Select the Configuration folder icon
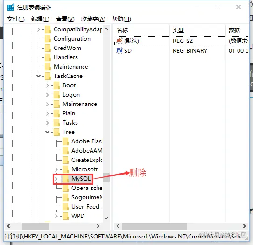This screenshot has width=253, height=245. (x=48, y=39)
